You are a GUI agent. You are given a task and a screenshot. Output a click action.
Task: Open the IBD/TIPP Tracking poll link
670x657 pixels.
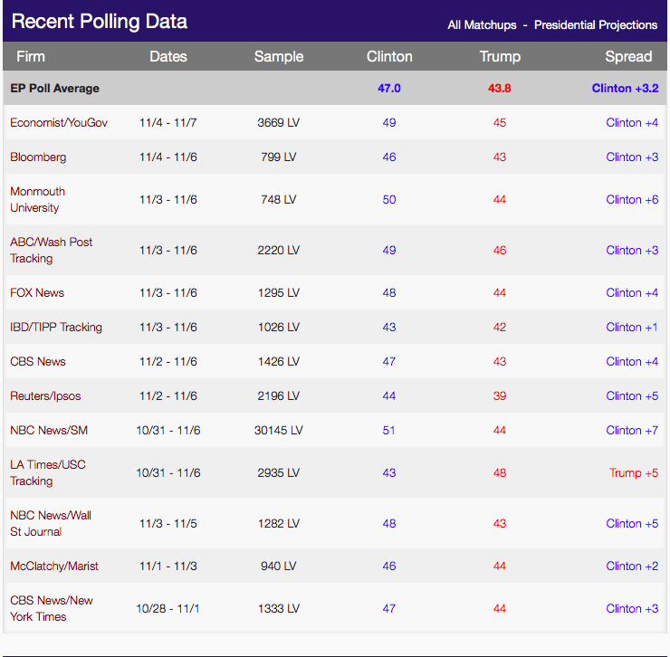pos(56,328)
